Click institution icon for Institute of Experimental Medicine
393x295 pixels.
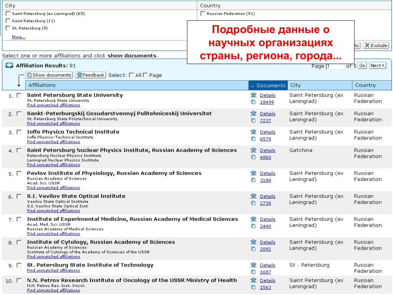(253, 219)
